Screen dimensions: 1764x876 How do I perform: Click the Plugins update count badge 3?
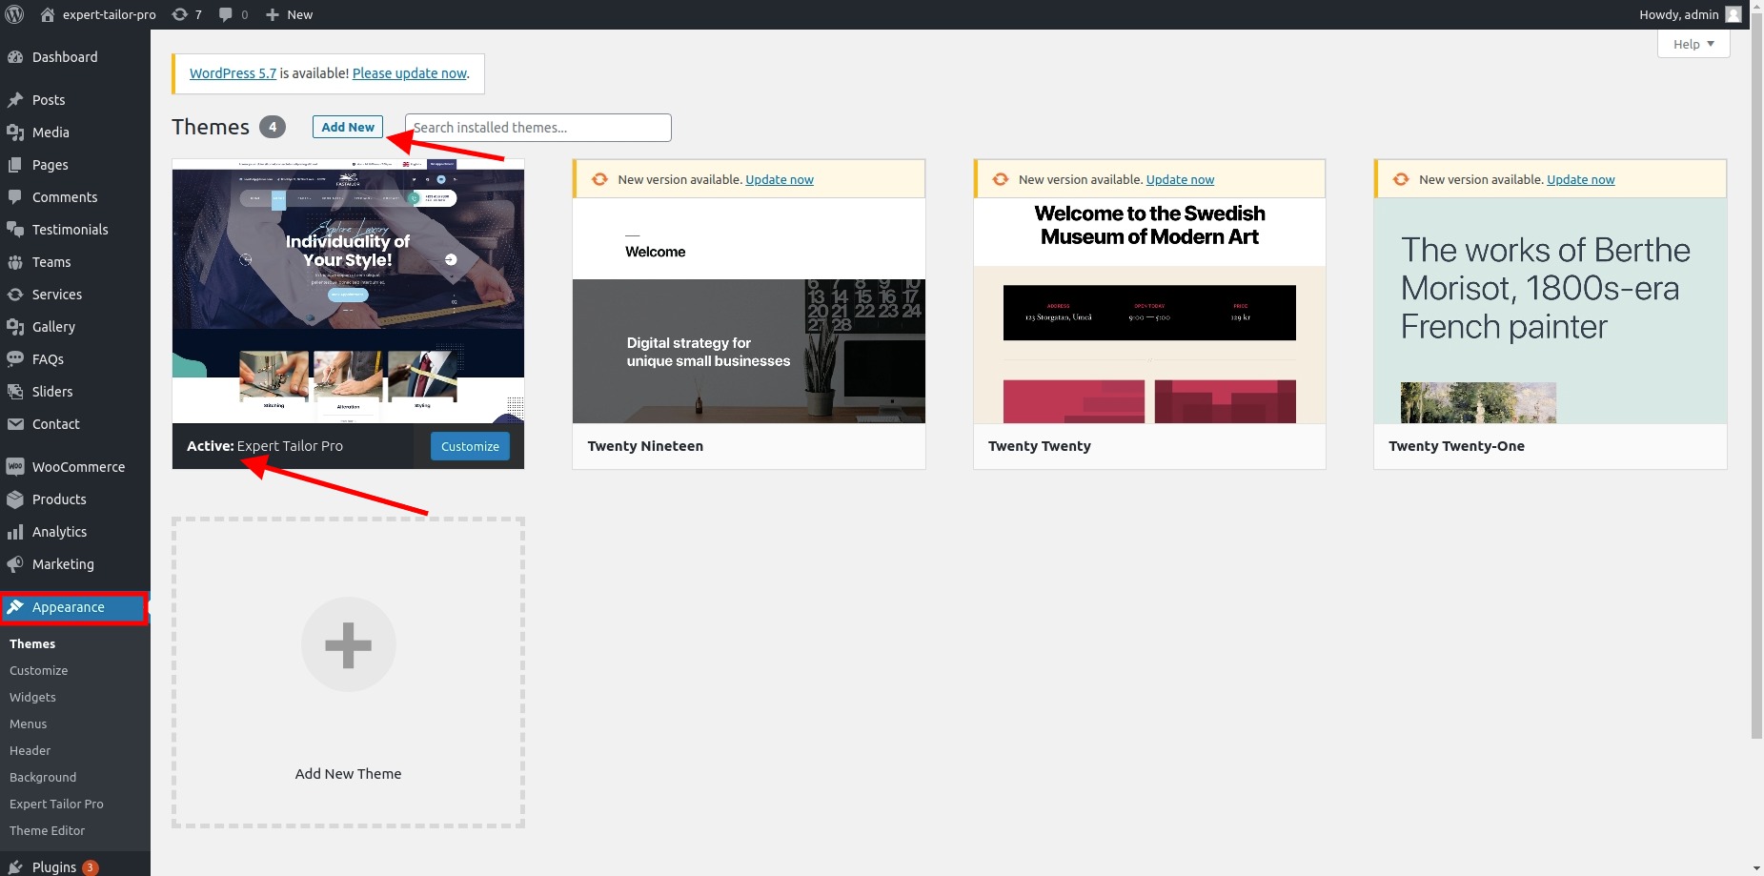click(91, 867)
